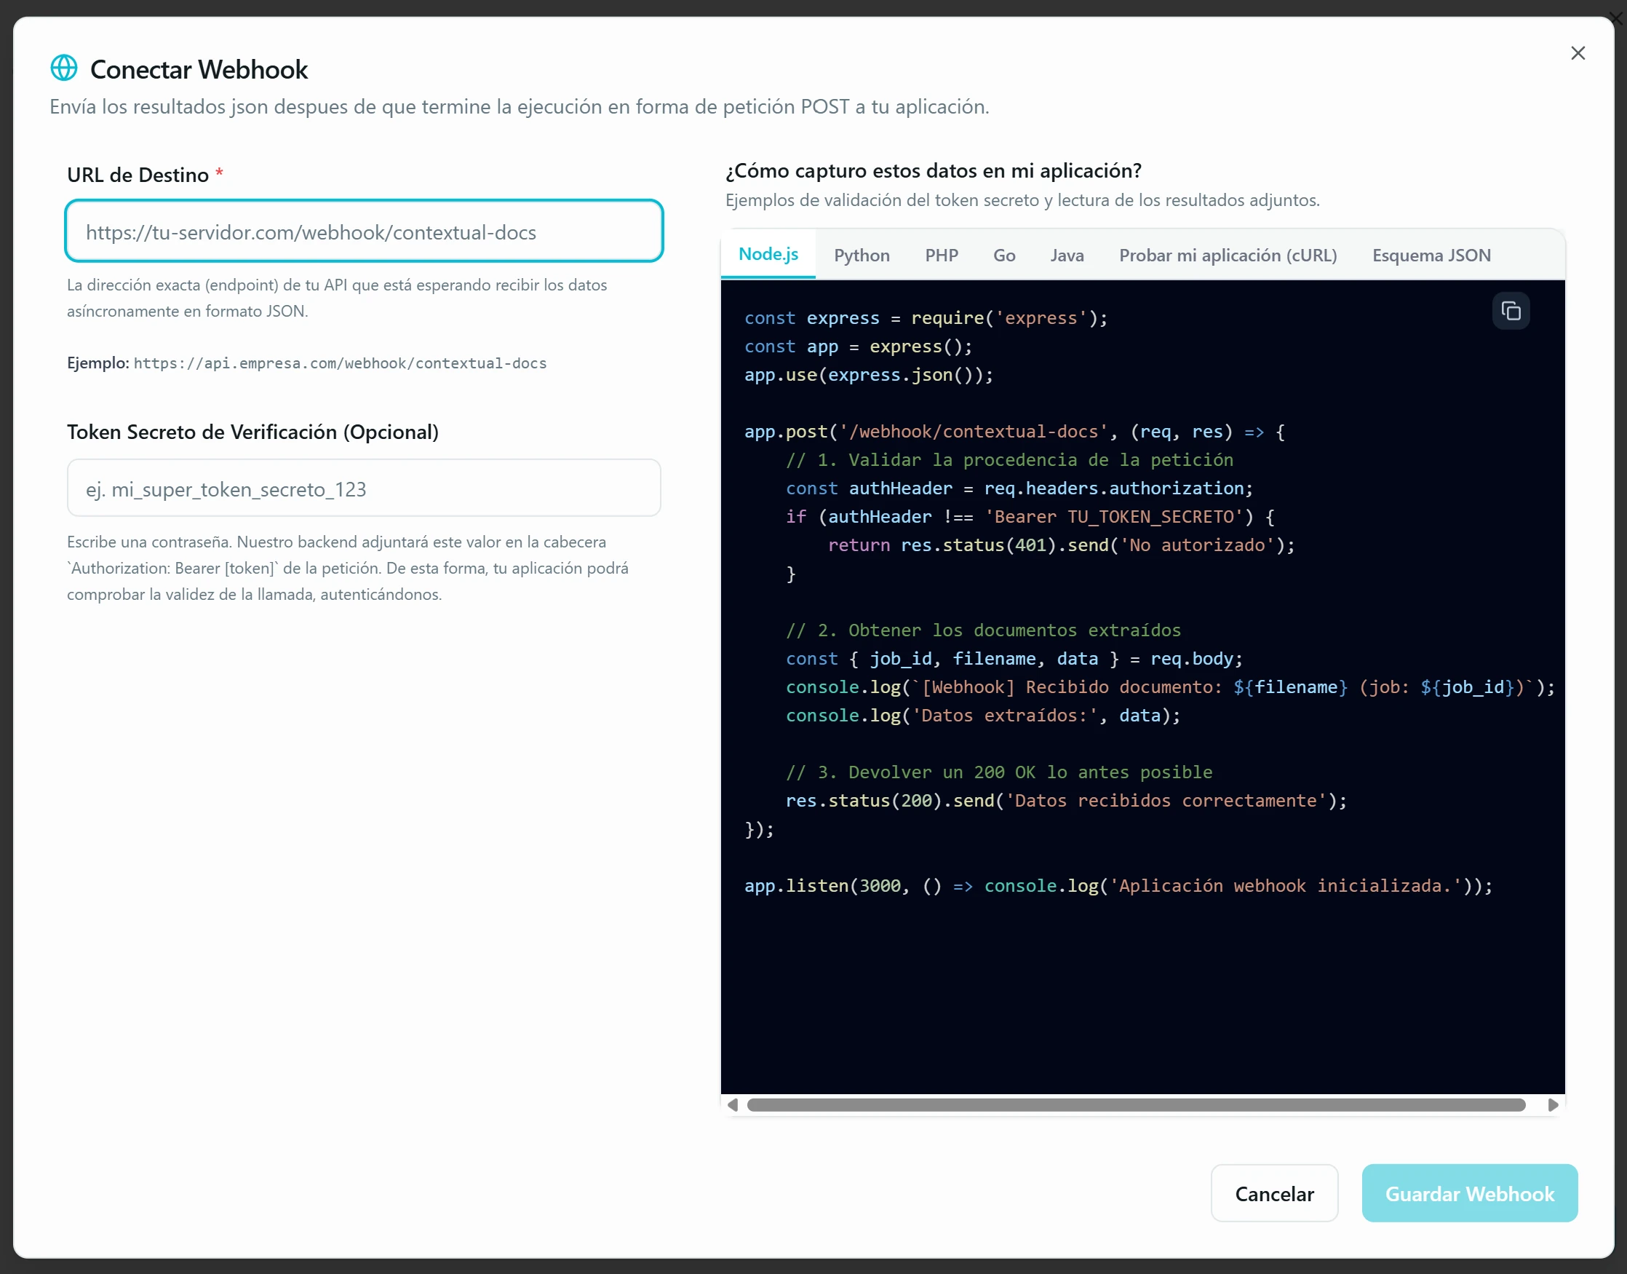Click 'const { job_id, filename, data }' line
This screenshot has height=1274, width=1627.
pos(1014,658)
